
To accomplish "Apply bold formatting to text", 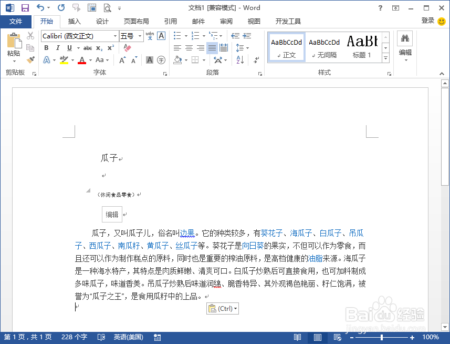I will [x=46, y=47].
